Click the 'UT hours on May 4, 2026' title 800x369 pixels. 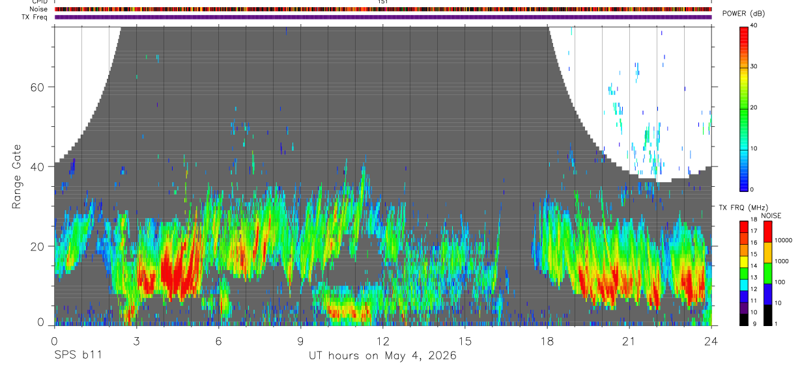click(x=383, y=355)
